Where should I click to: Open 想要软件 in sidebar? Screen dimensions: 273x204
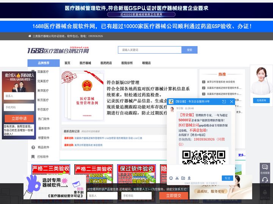(x=44, y=138)
